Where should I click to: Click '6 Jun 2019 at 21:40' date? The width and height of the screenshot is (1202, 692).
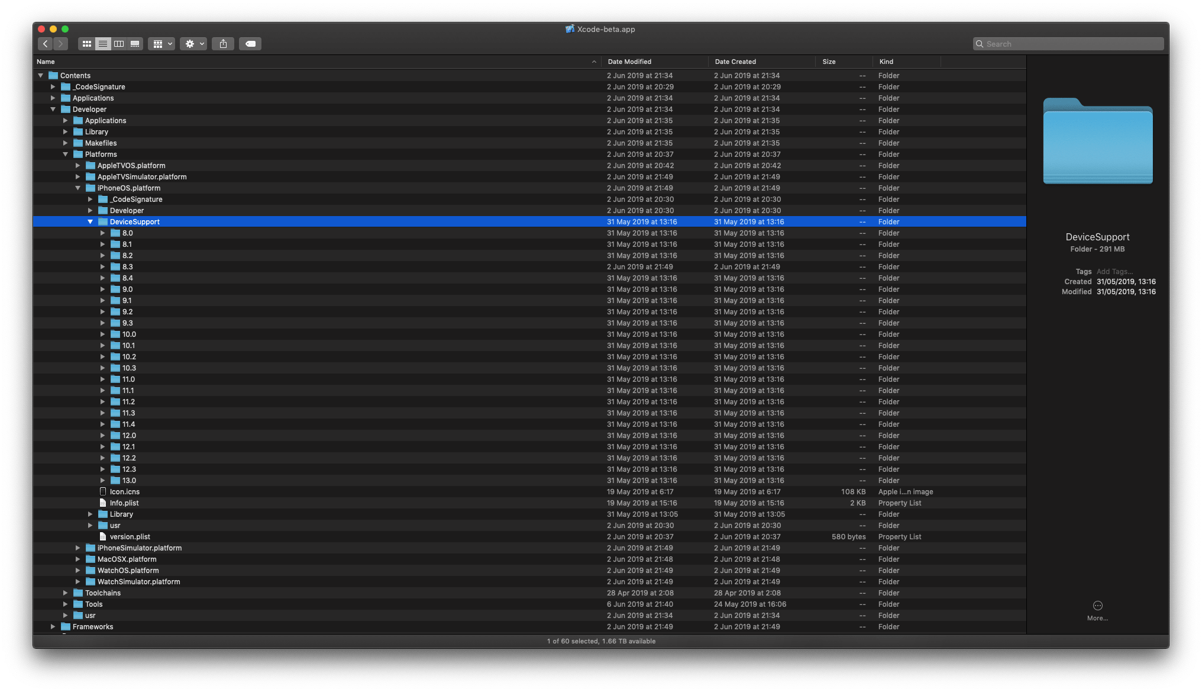(639, 604)
